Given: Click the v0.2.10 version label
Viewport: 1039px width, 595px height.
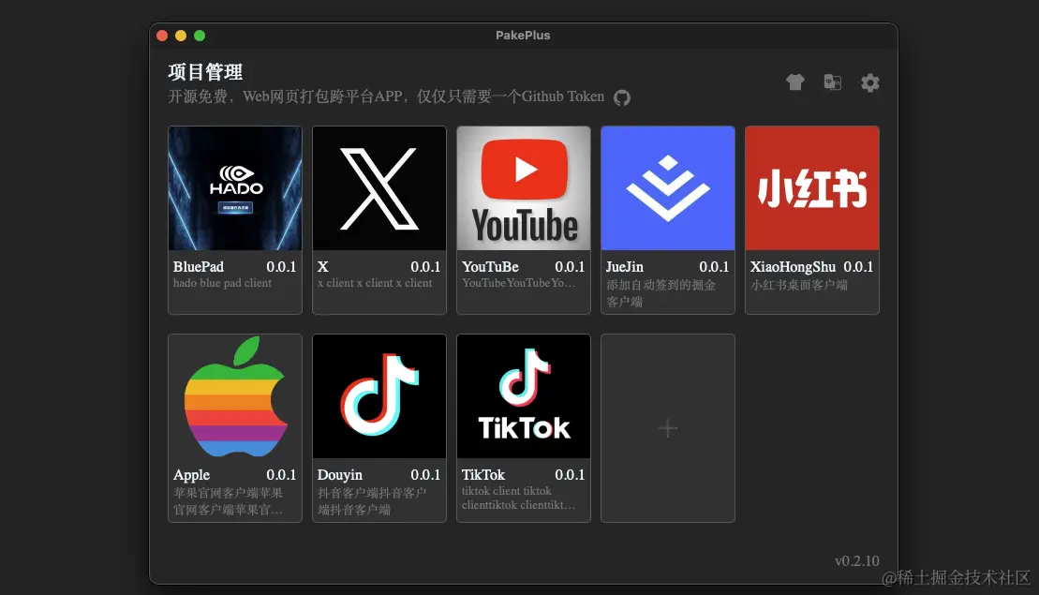Looking at the screenshot, I should point(857,560).
